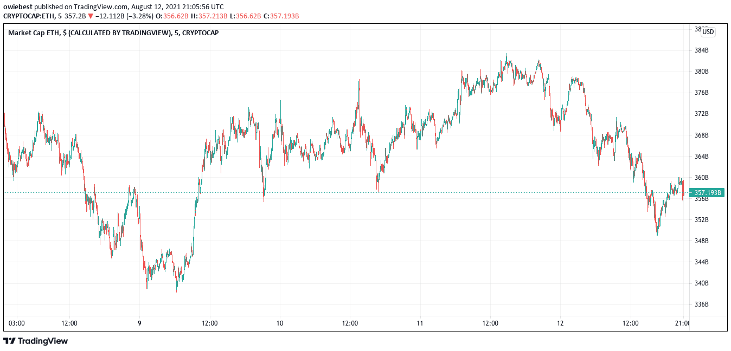Click the 360B price axis label
Image resolution: width=731 pixels, height=351 pixels.
(702, 178)
